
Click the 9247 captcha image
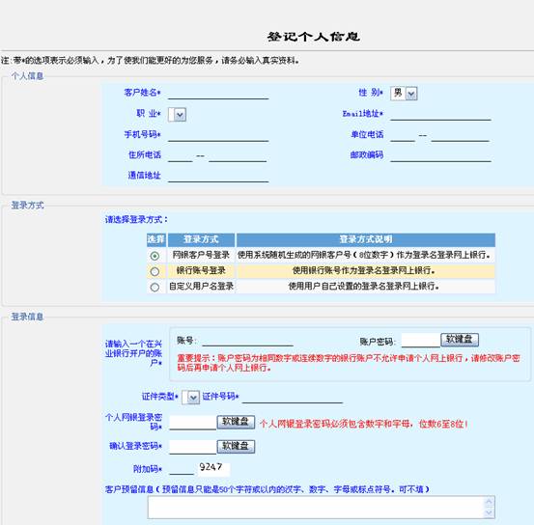213,468
